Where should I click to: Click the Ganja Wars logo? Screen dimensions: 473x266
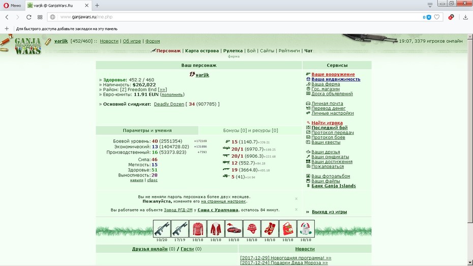(27, 46)
